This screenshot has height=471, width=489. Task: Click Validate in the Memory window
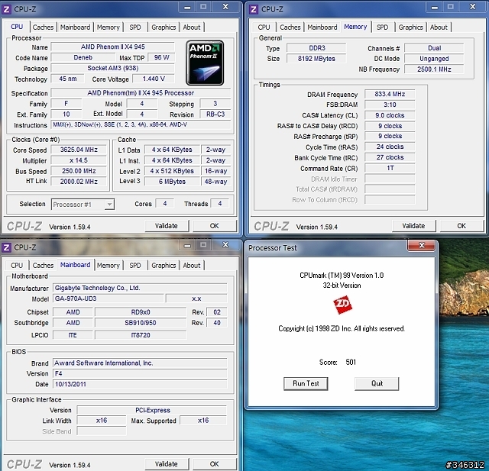pyautogui.click(x=413, y=226)
